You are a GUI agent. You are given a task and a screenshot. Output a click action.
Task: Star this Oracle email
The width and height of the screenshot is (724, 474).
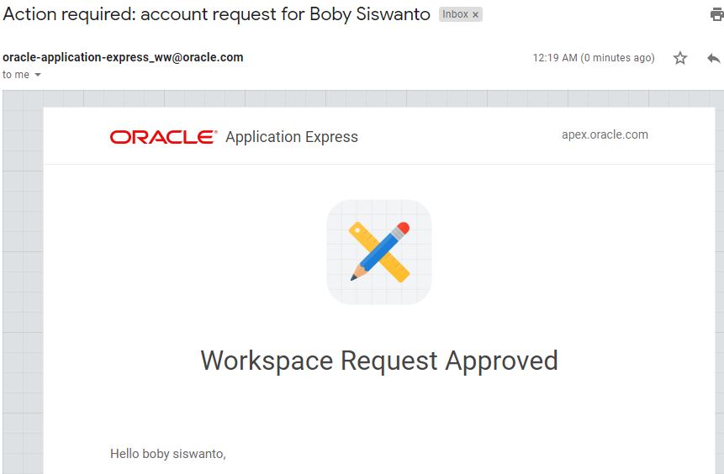(x=680, y=58)
